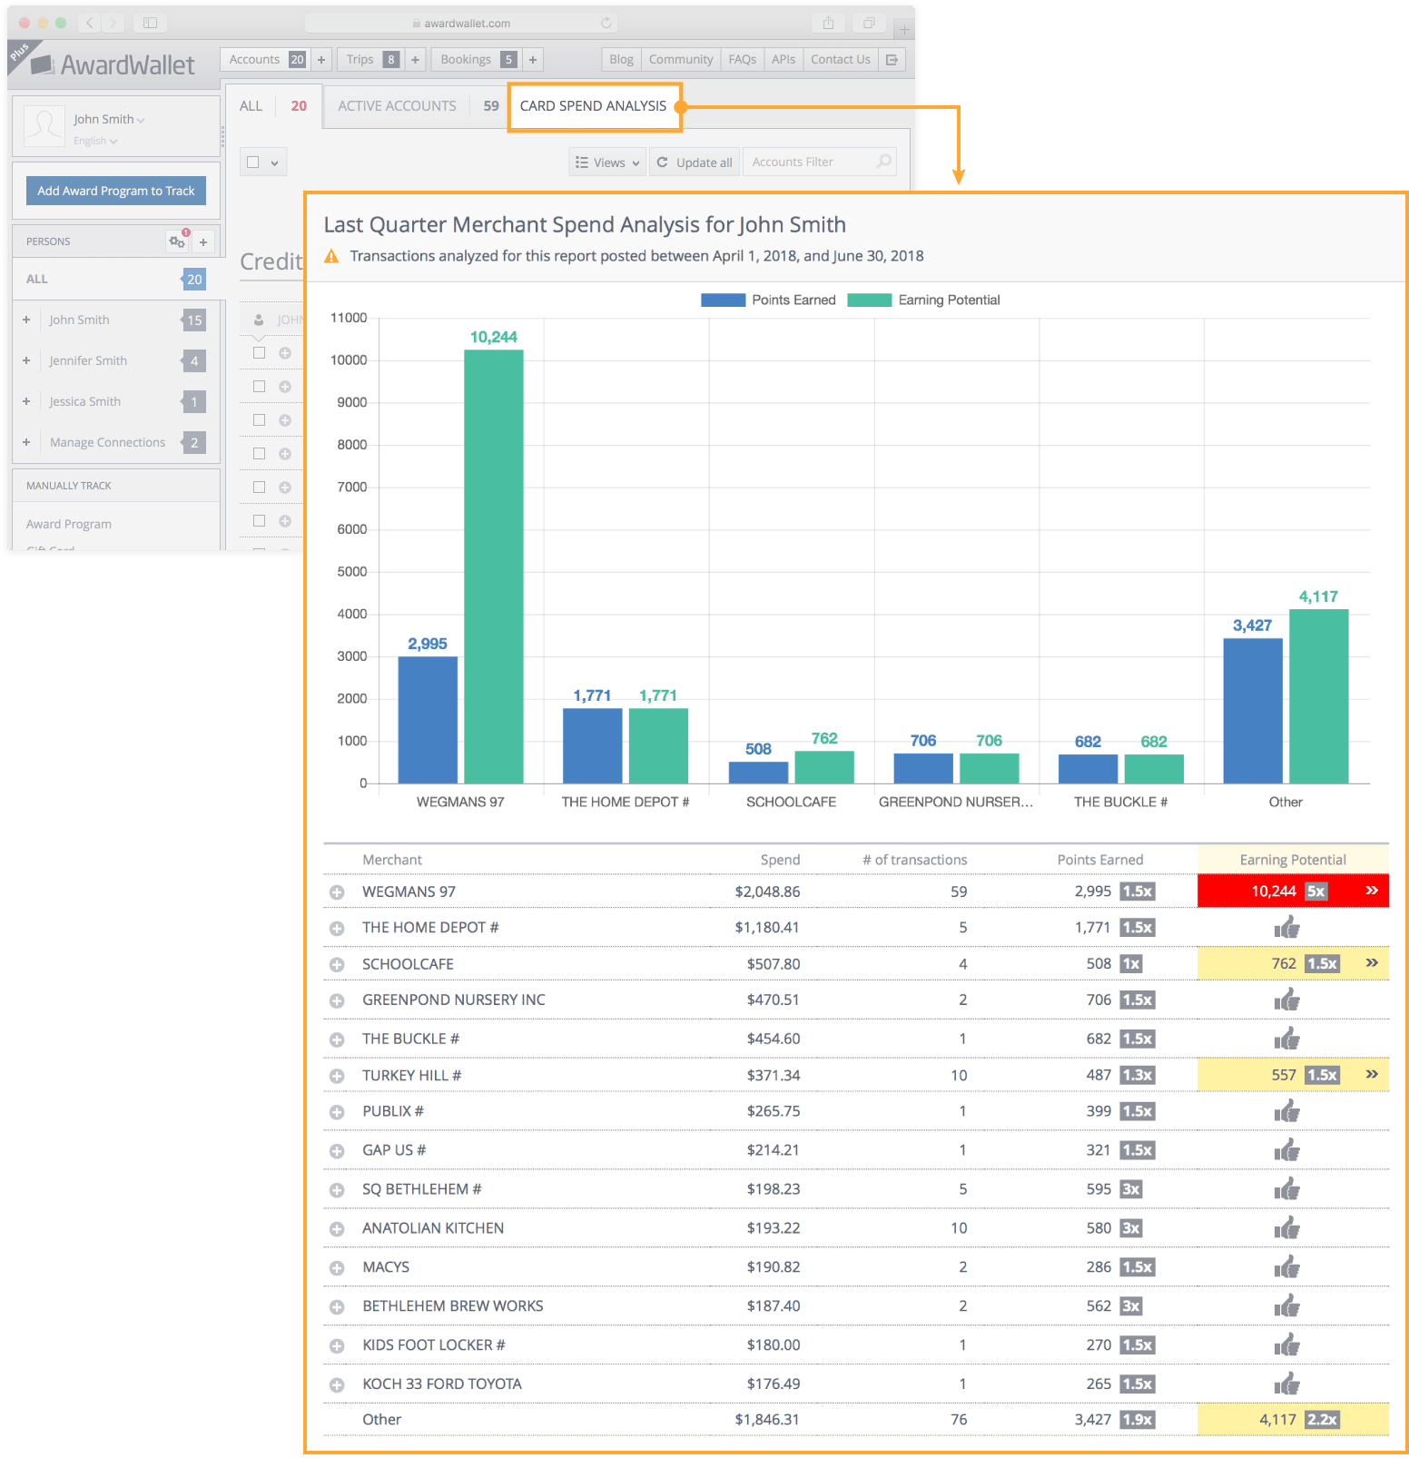The image size is (1409, 1458).
Task: Open the Bookings menu item
Action: click(x=477, y=60)
